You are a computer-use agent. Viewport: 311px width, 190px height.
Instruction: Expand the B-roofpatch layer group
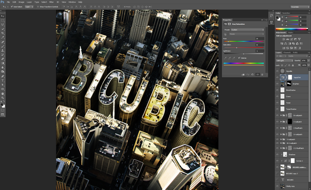pyautogui.click(x=281, y=115)
